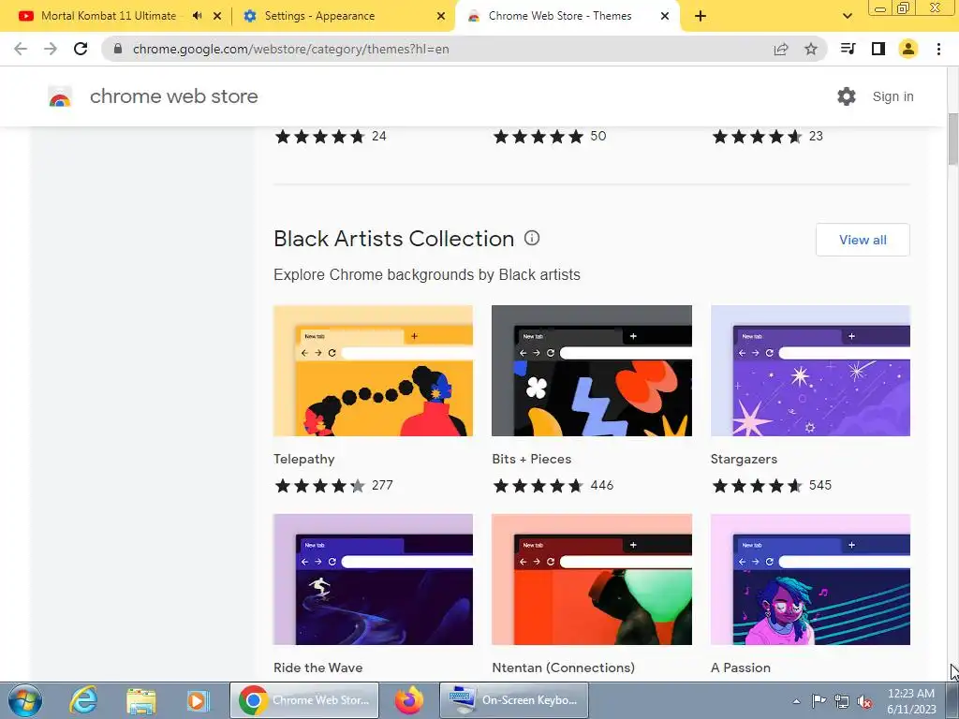Click the Stargazers theme title

click(x=744, y=459)
